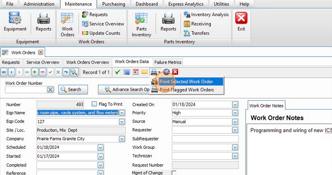Click the email envelope toolbar icon
This screenshot has height=175, width=332.
point(144,72)
